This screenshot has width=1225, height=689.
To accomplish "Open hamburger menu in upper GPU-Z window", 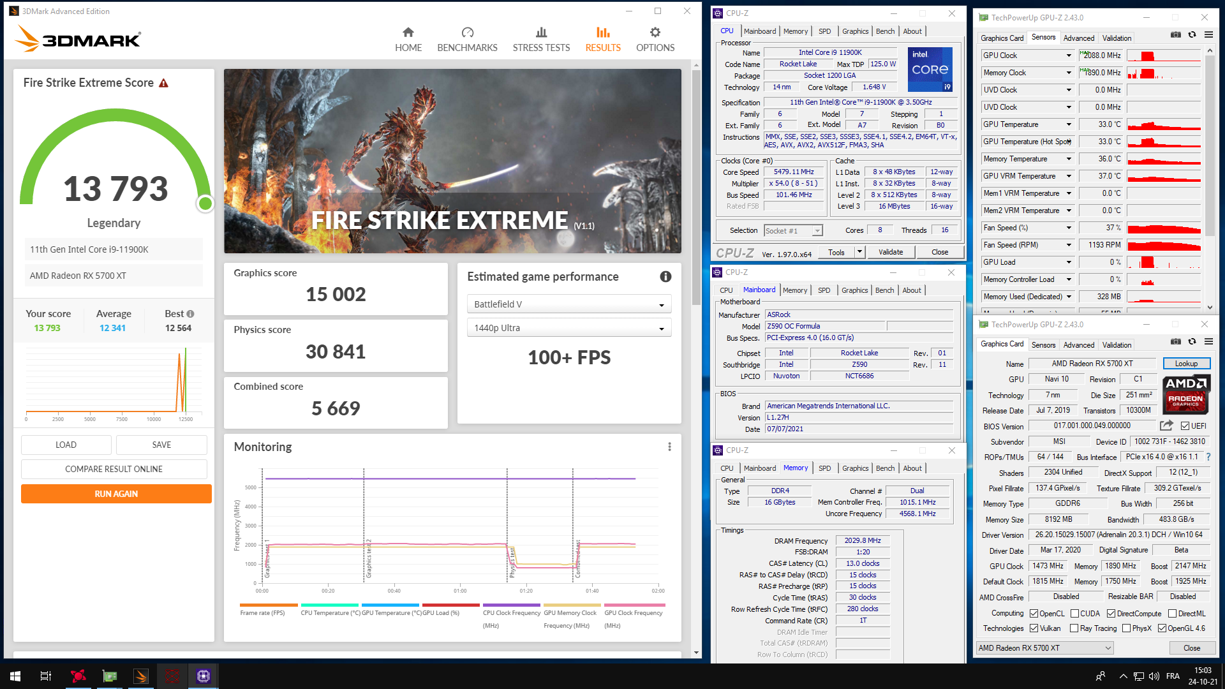I will pyautogui.click(x=1208, y=35).
